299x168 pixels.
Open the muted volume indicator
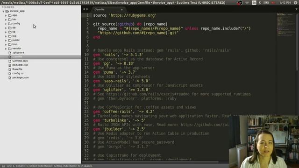(273, 3)
